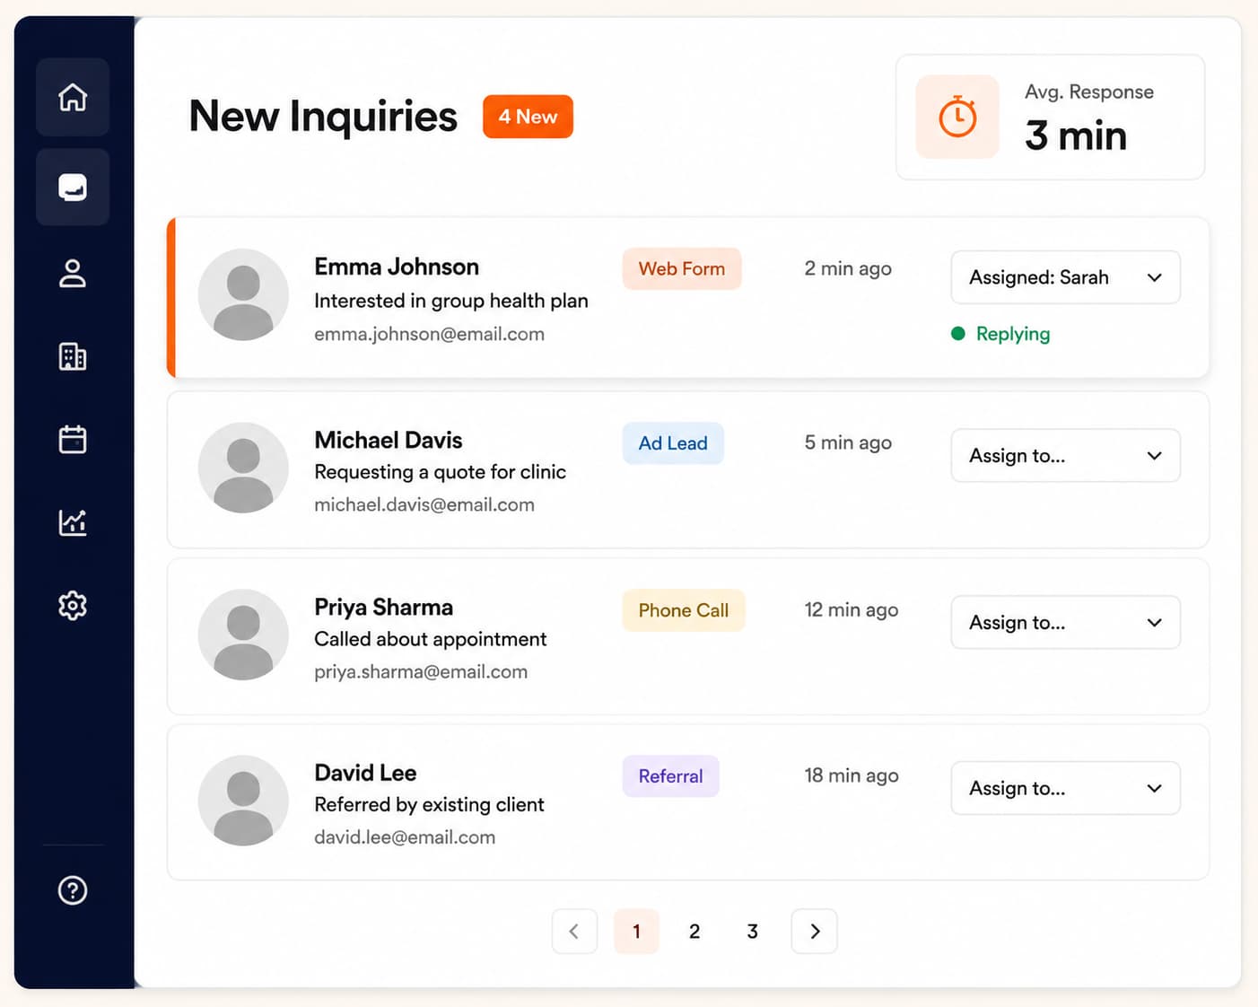Go to page 2

tap(695, 931)
